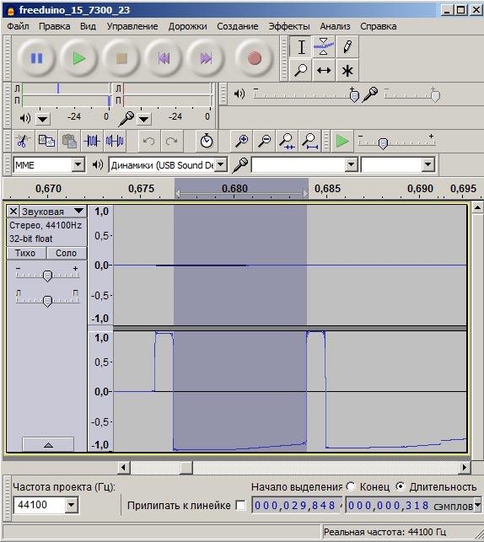
Task: Open the Дорожки menu
Action: (x=187, y=26)
